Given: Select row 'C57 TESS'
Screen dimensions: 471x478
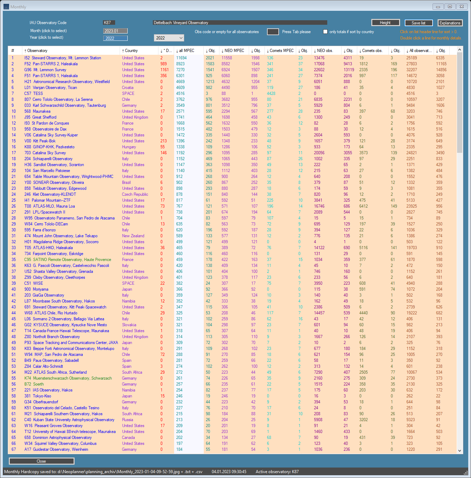Looking at the screenshot, I should point(232,94).
